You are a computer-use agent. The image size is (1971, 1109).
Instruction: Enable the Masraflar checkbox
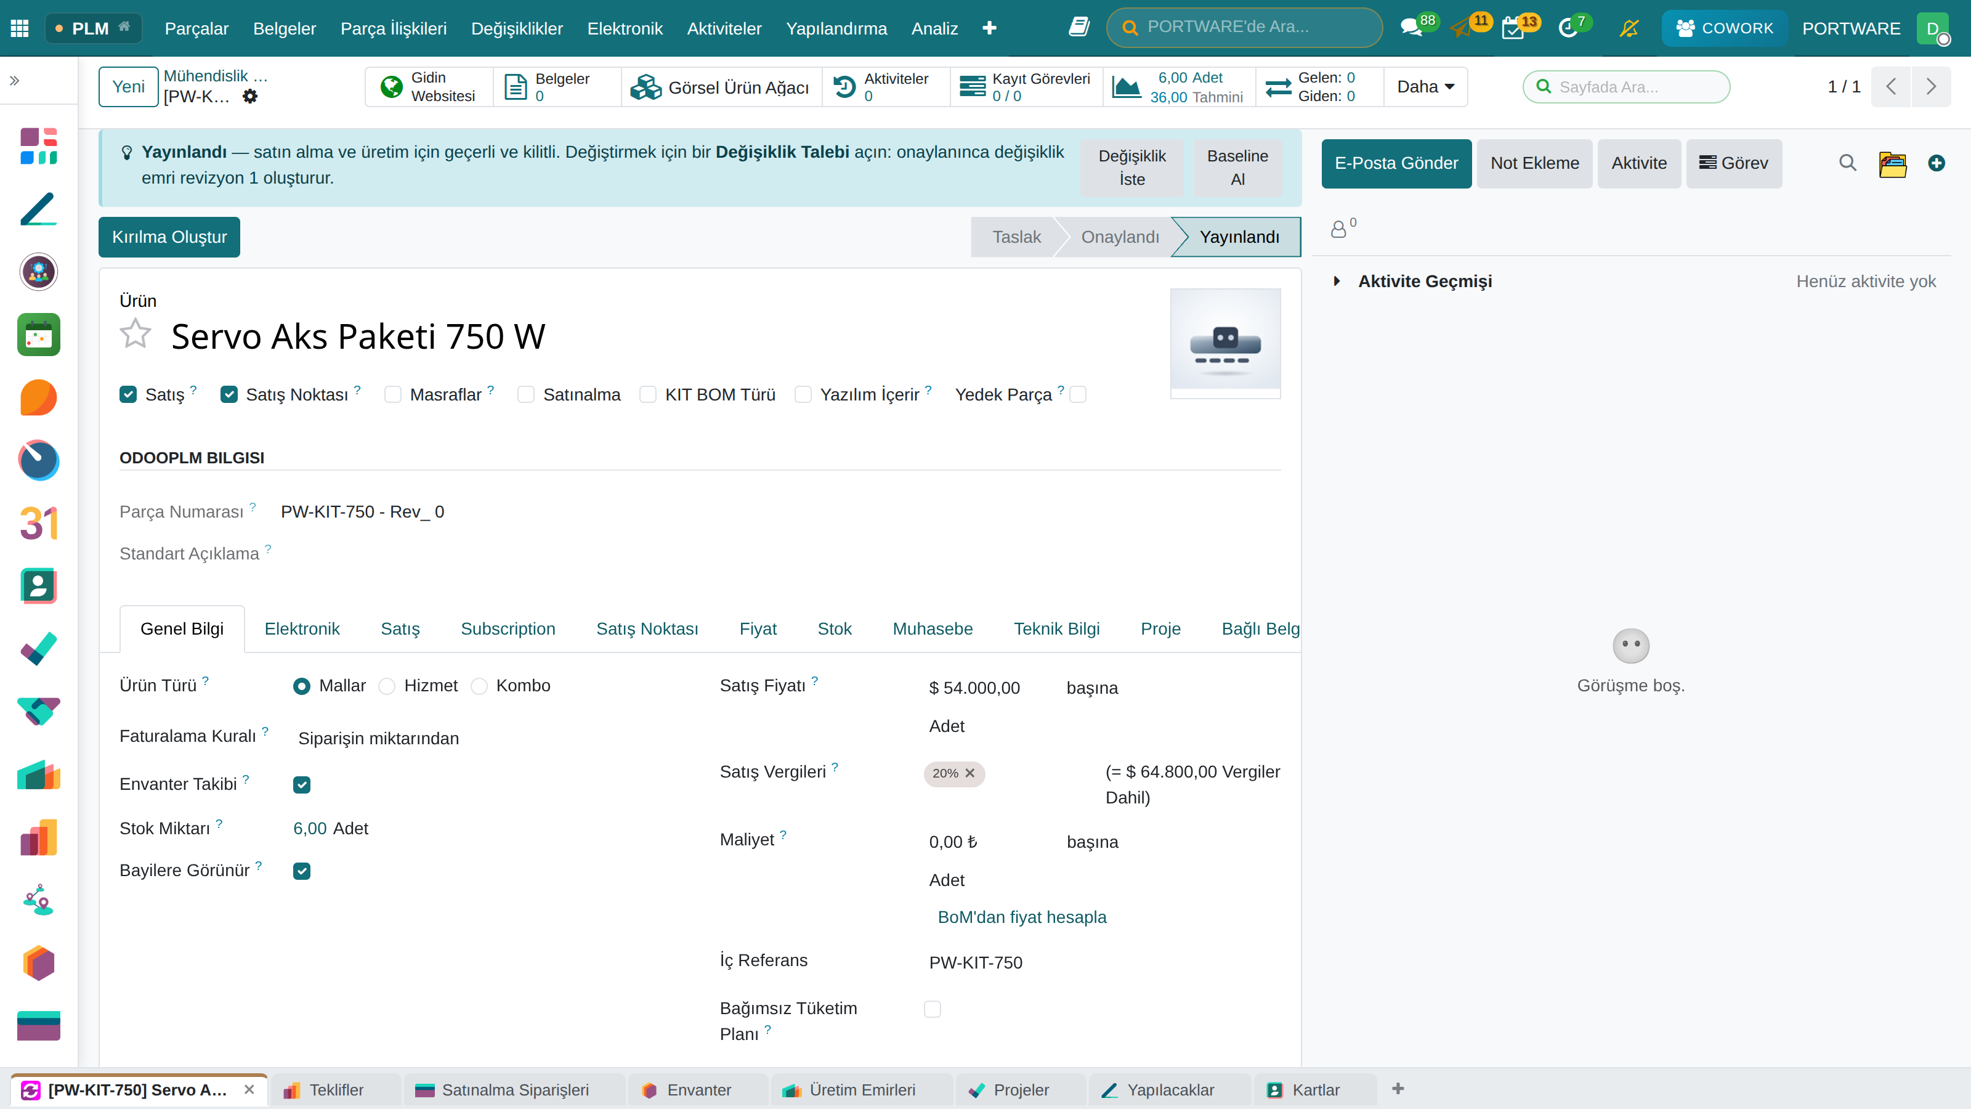pos(392,395)
